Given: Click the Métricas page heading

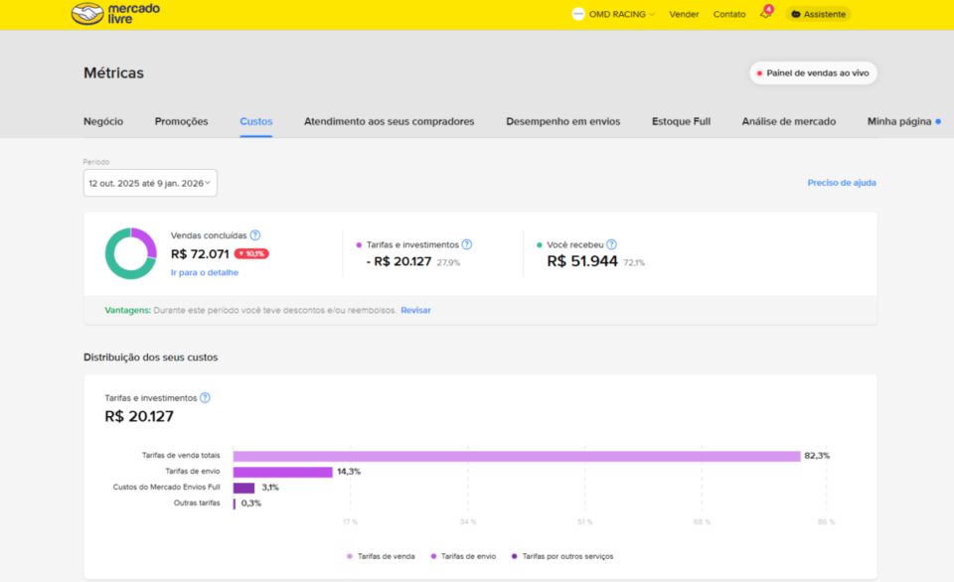Looking at the screenshot, I should coord(113,73).
